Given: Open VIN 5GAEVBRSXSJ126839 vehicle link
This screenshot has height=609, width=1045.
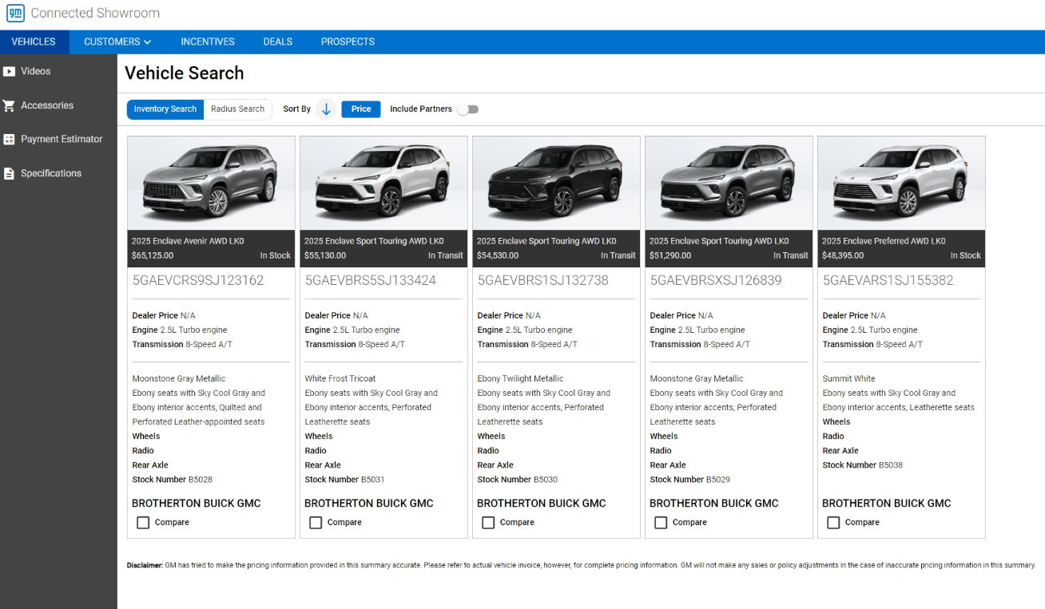Looking at the screenshot, I should point(716,280).
